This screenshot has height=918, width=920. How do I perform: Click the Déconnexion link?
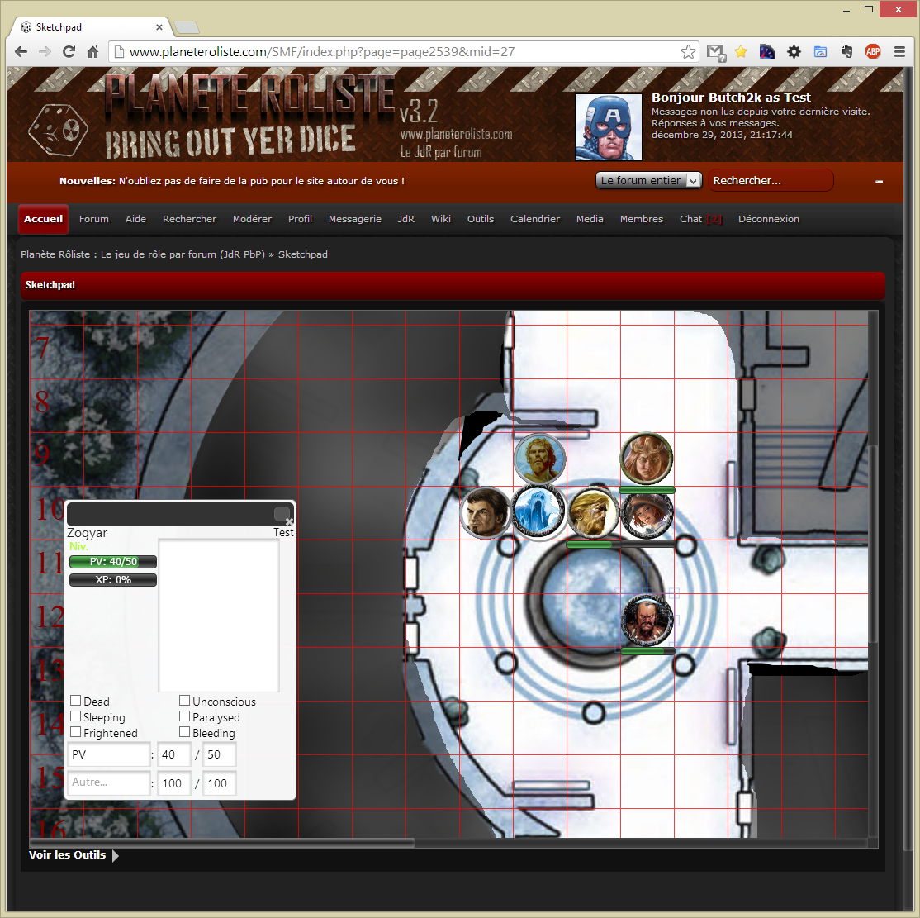point(768,219)
